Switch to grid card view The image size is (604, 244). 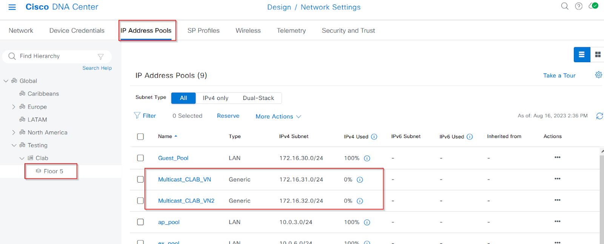[598, 55]
